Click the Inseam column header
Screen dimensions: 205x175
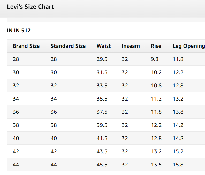pos(131,46)
